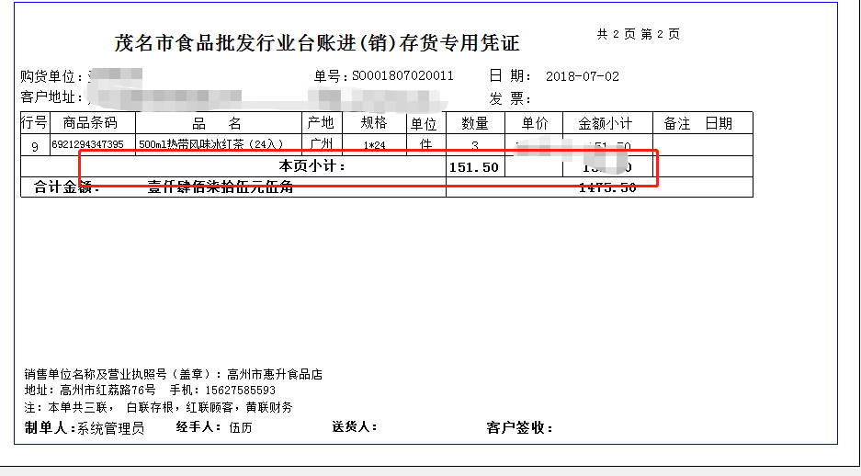The width and height of the screenshot is (861, 476).
Task: Click the document title 茂名市食品批发行业台账进(销)存货专用凭证
Action: tap(317, 43)
